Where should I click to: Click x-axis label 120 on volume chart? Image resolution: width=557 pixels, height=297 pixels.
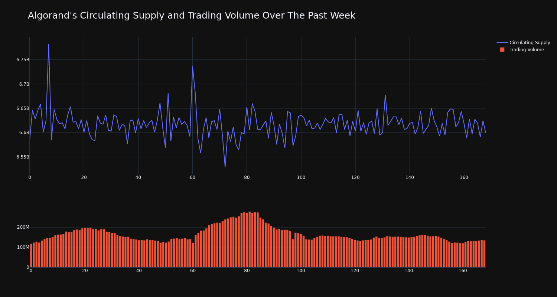pos(355,271)
